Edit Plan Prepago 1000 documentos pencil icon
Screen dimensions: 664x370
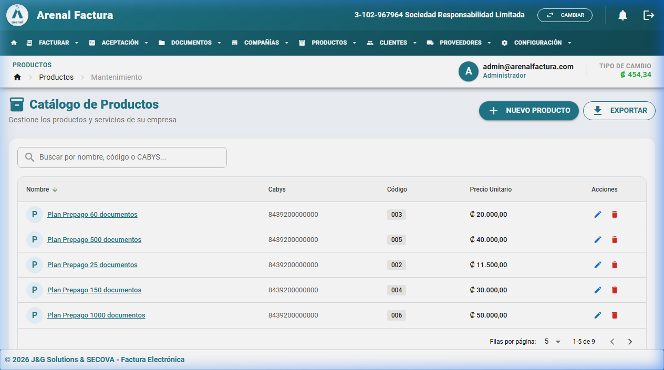point(597,315)
